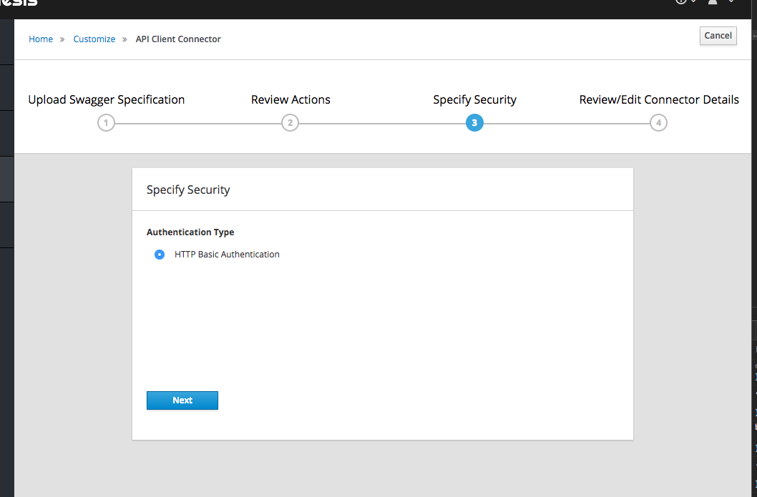Click the active step 3 circle
The width and height of the screenshot is (757, 497).
click(474, 122)
